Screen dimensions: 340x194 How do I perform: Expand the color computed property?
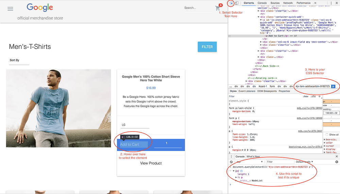(325, 143)
